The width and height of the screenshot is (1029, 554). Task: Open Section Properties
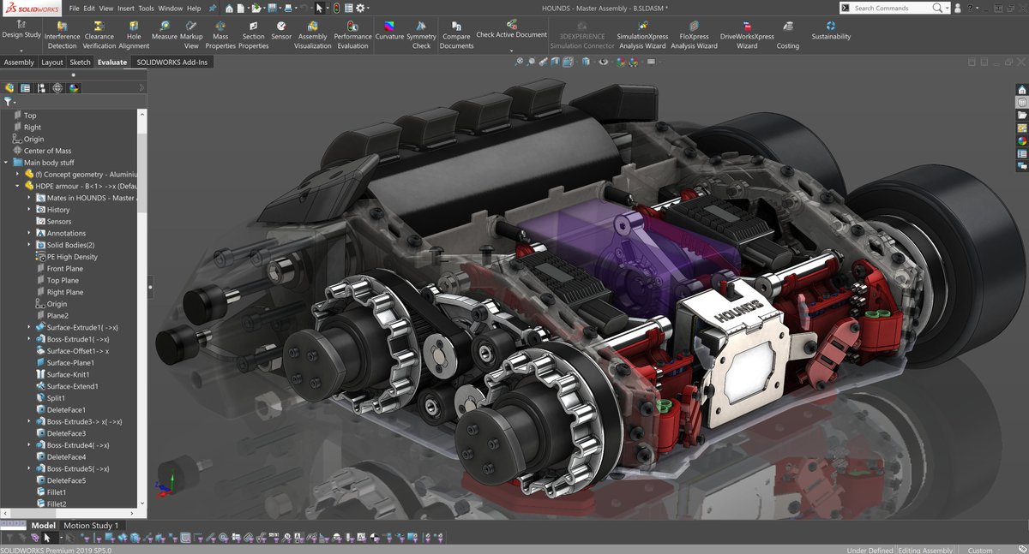point(254,35)
